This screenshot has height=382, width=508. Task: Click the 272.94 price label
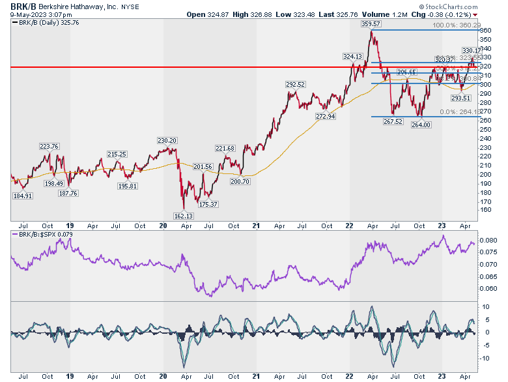coord(325,116)
